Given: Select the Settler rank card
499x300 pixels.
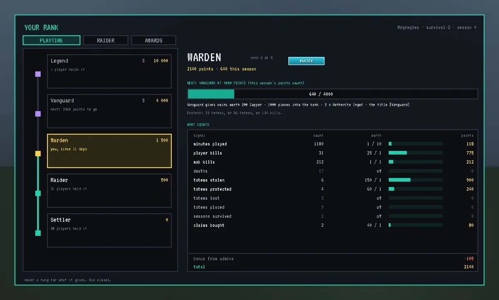Looking at the screenshot, I should point(109,230).
